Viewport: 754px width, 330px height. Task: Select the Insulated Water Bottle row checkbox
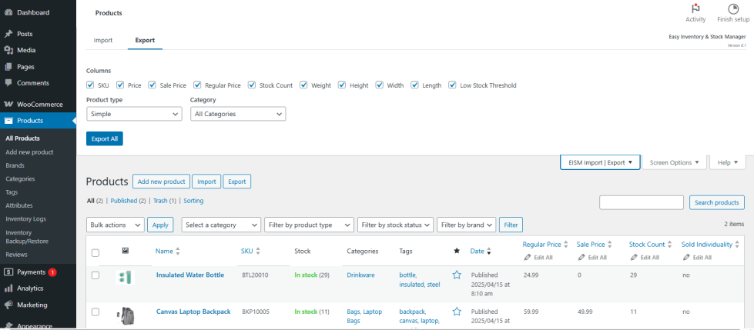(96, 275)
